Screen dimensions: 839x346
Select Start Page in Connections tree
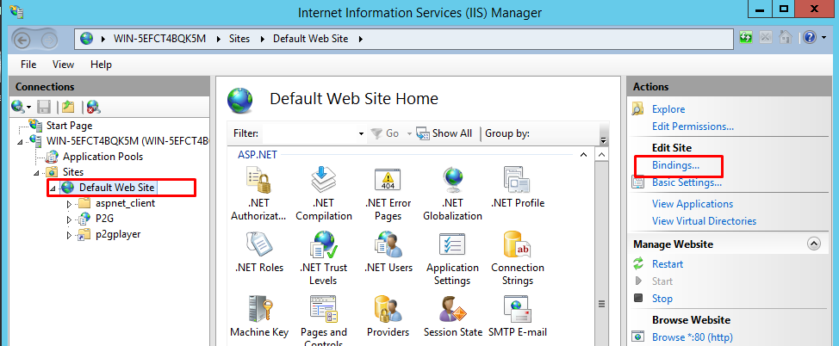point(70,126)
